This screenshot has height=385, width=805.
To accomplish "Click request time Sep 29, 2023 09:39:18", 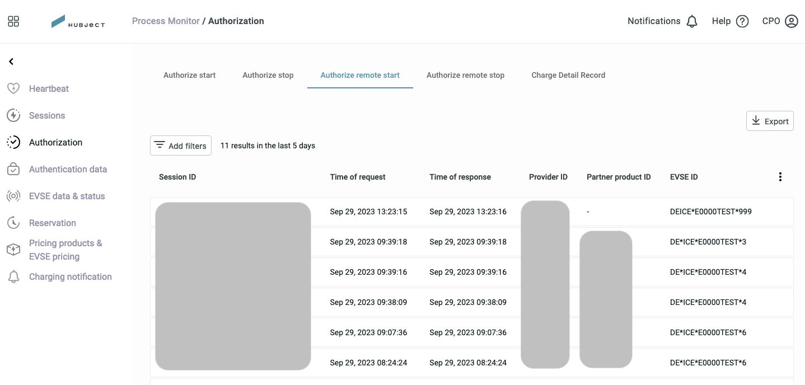I will 368,242.
